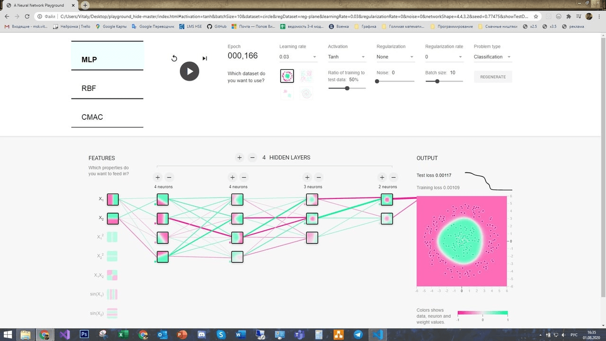Adjust the Batch size slider

coord(444,81)
